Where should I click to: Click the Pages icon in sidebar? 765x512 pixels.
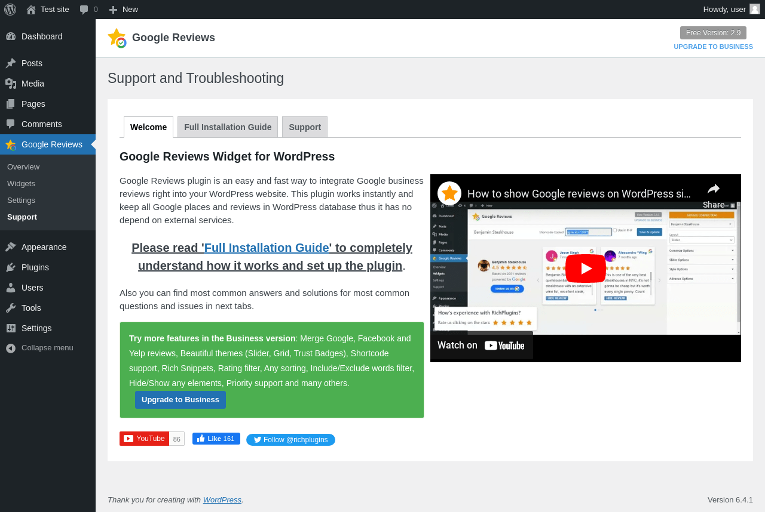tap(11, 104)
